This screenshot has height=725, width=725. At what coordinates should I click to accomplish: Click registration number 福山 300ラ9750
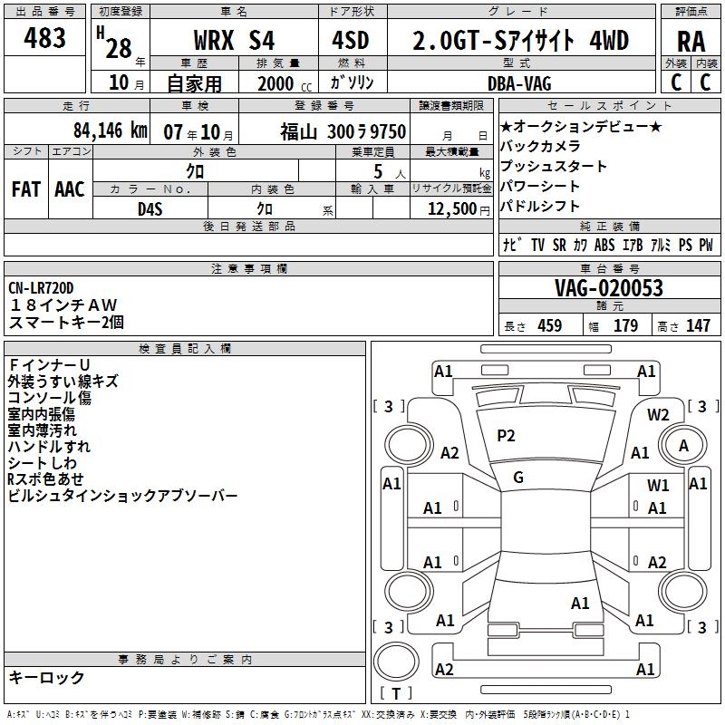343,132
